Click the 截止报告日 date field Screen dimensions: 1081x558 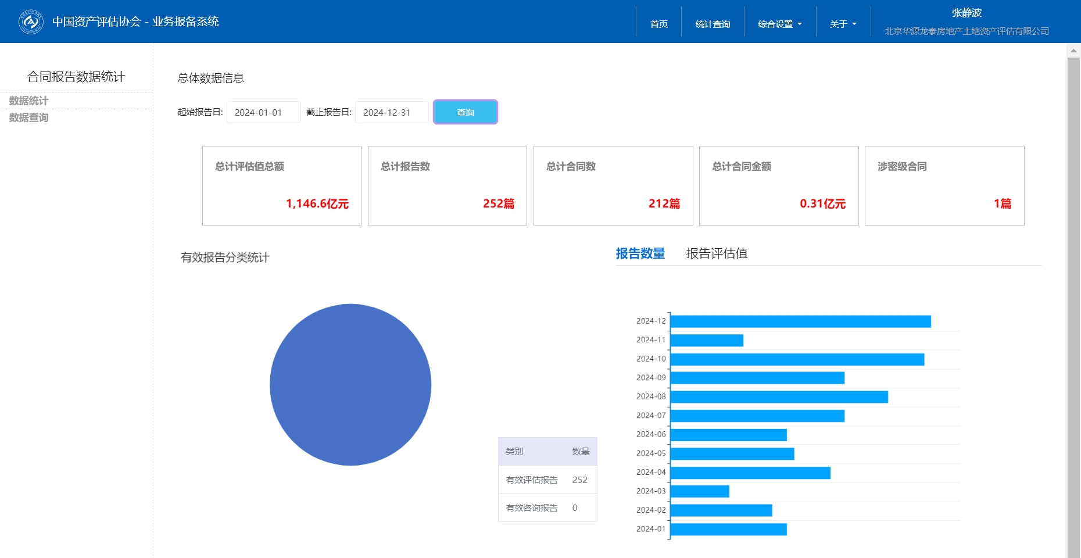click(392, 112)
